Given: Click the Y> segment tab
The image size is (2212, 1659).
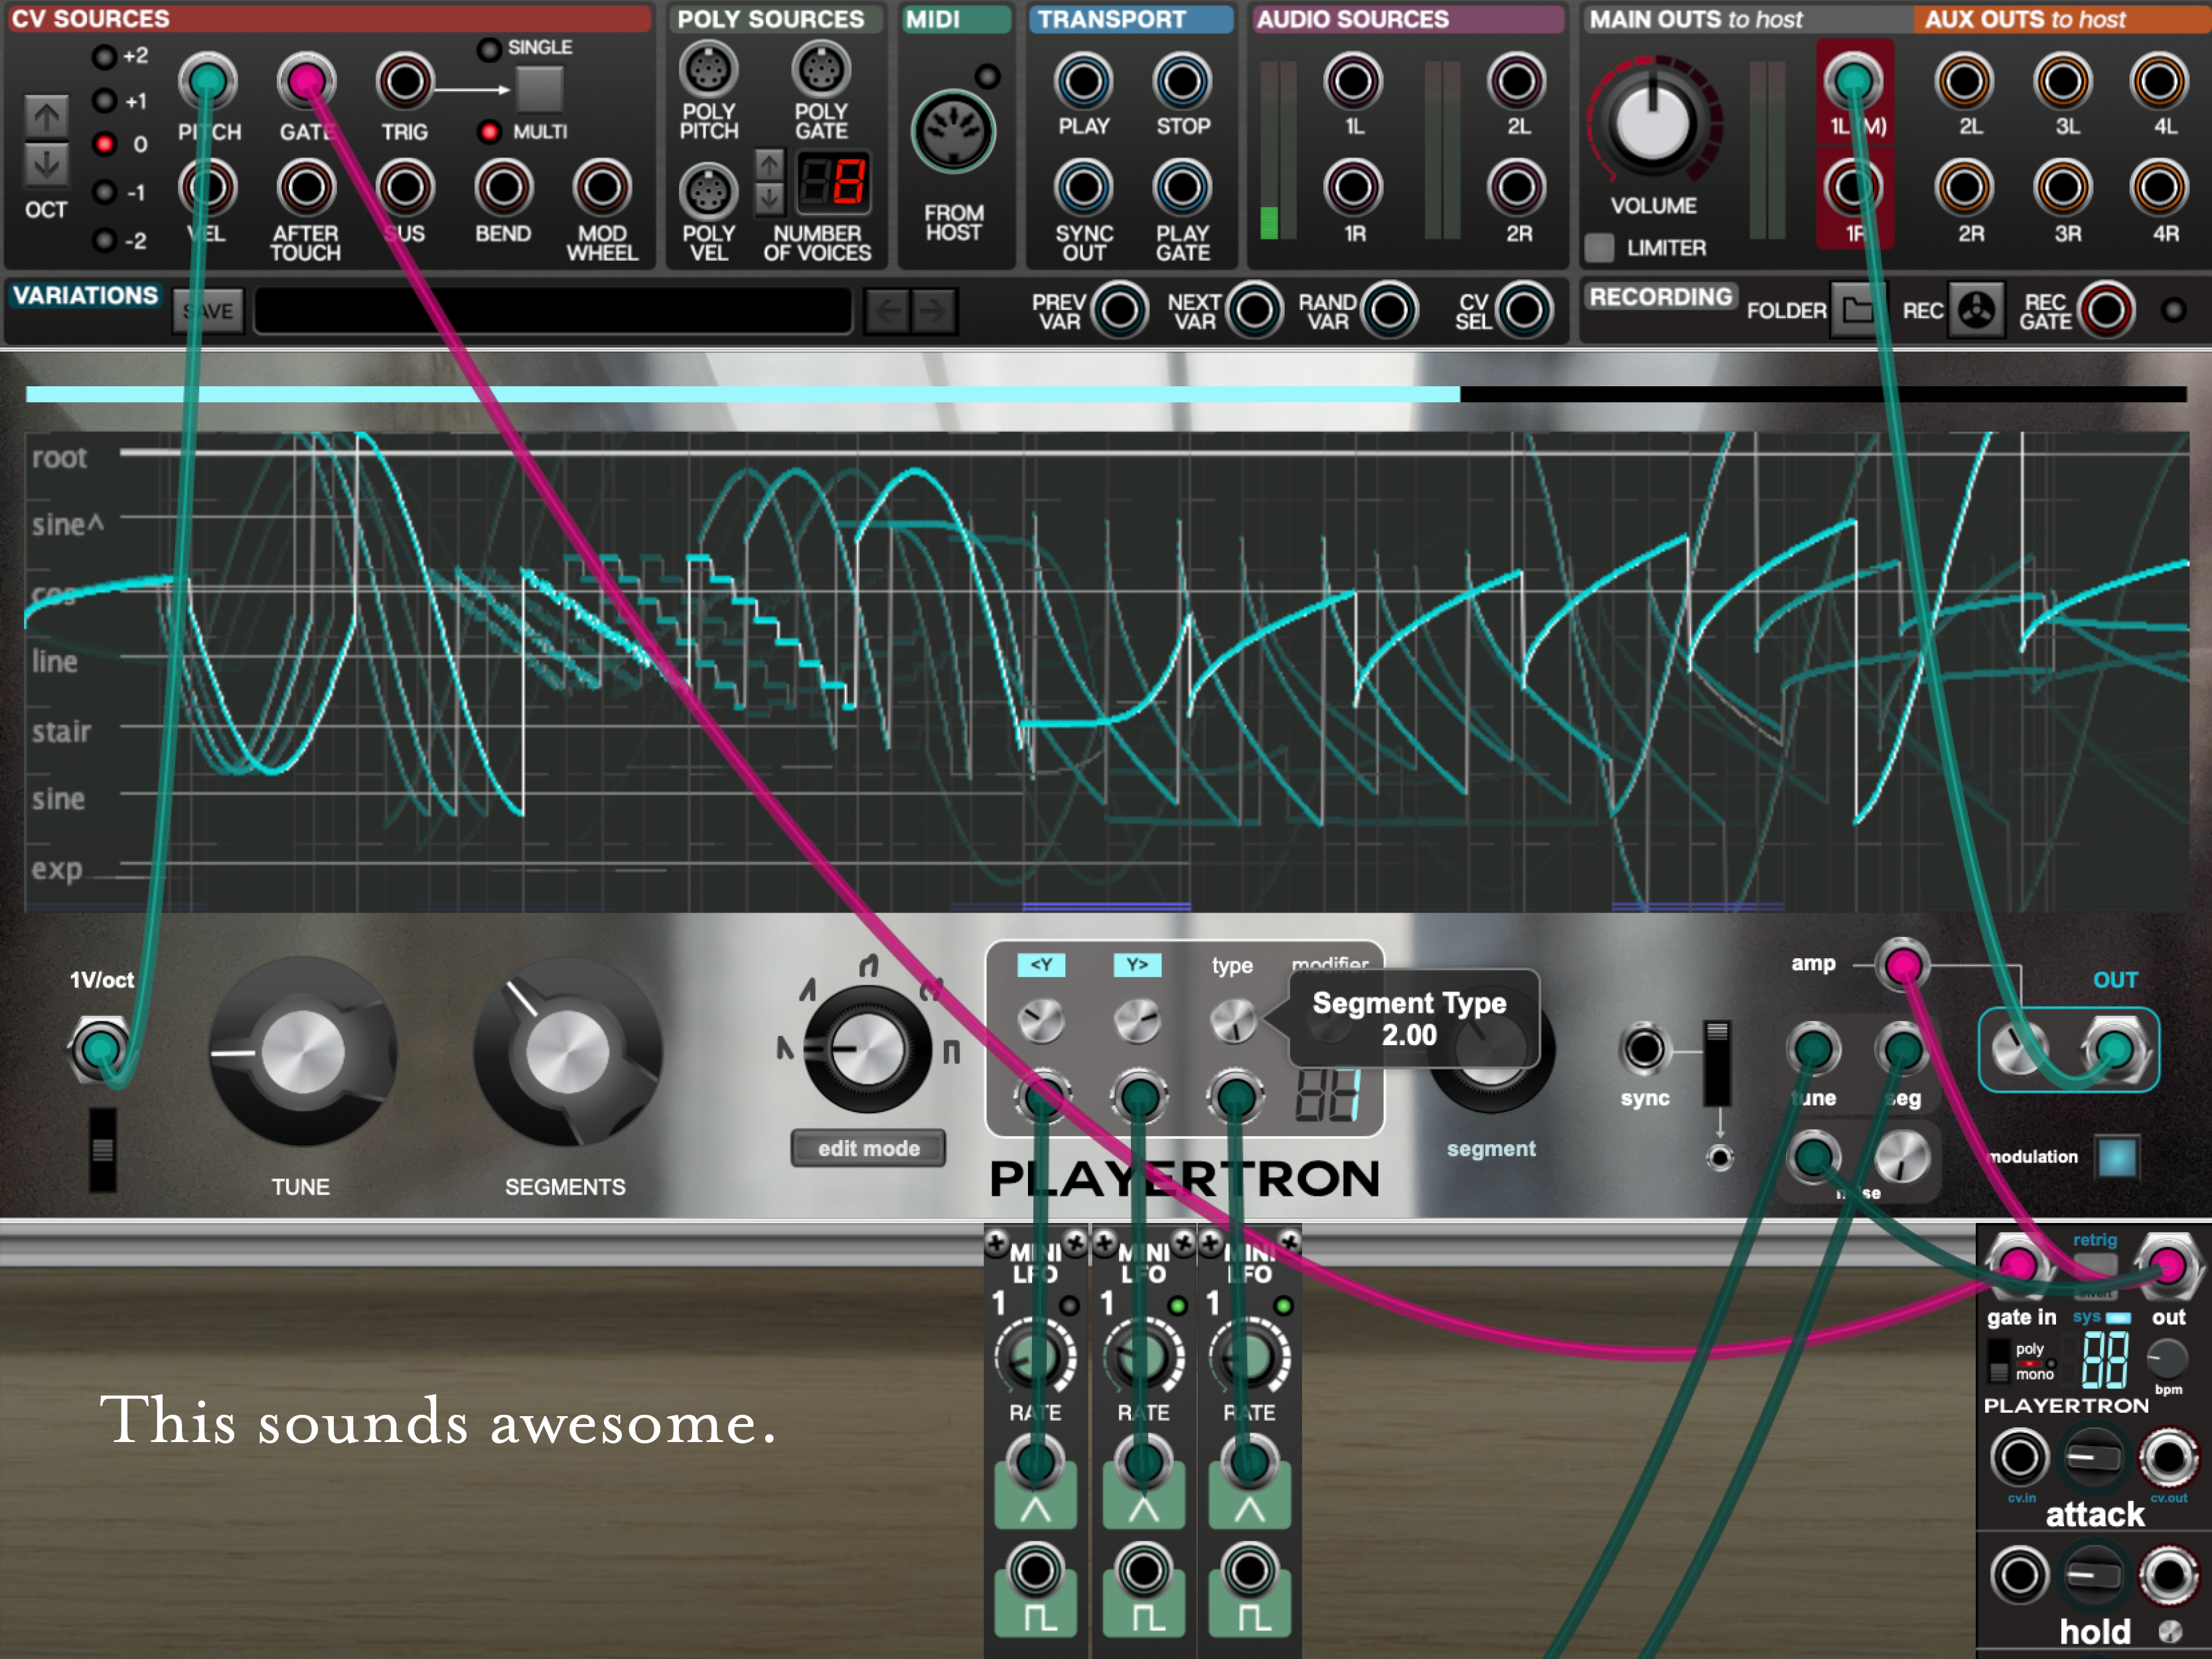Looking at the screenshot, I should [1137, 965].
